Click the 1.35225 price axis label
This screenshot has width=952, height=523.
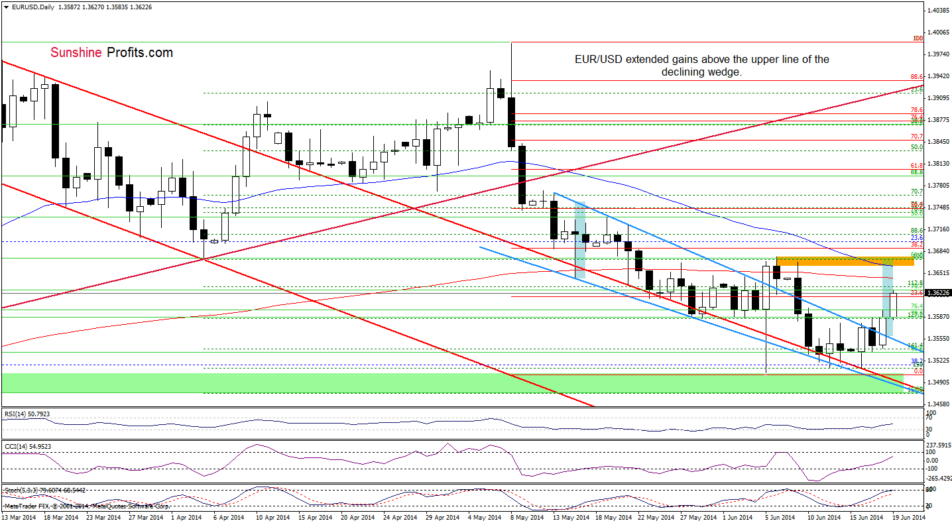(x=938, y=361)
